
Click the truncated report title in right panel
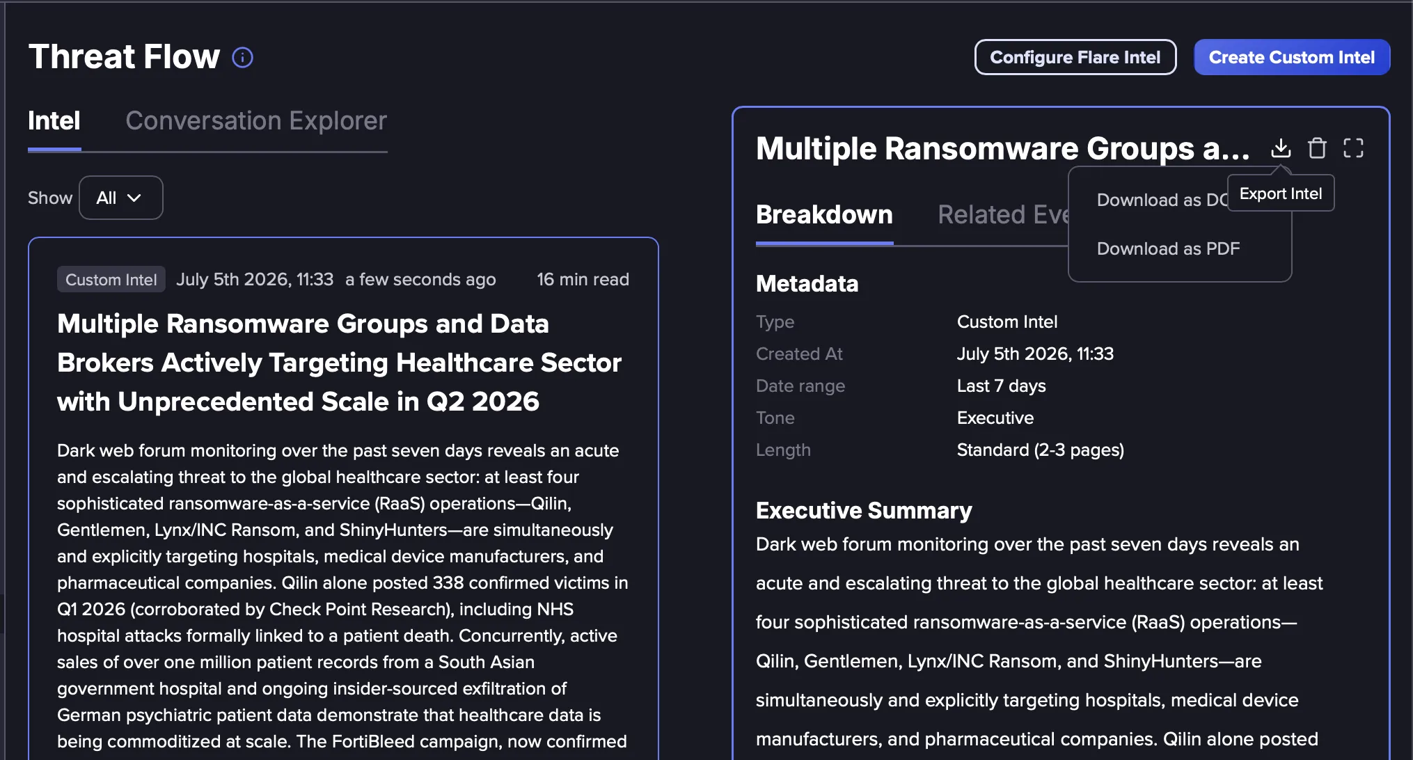coord(1002,148)
